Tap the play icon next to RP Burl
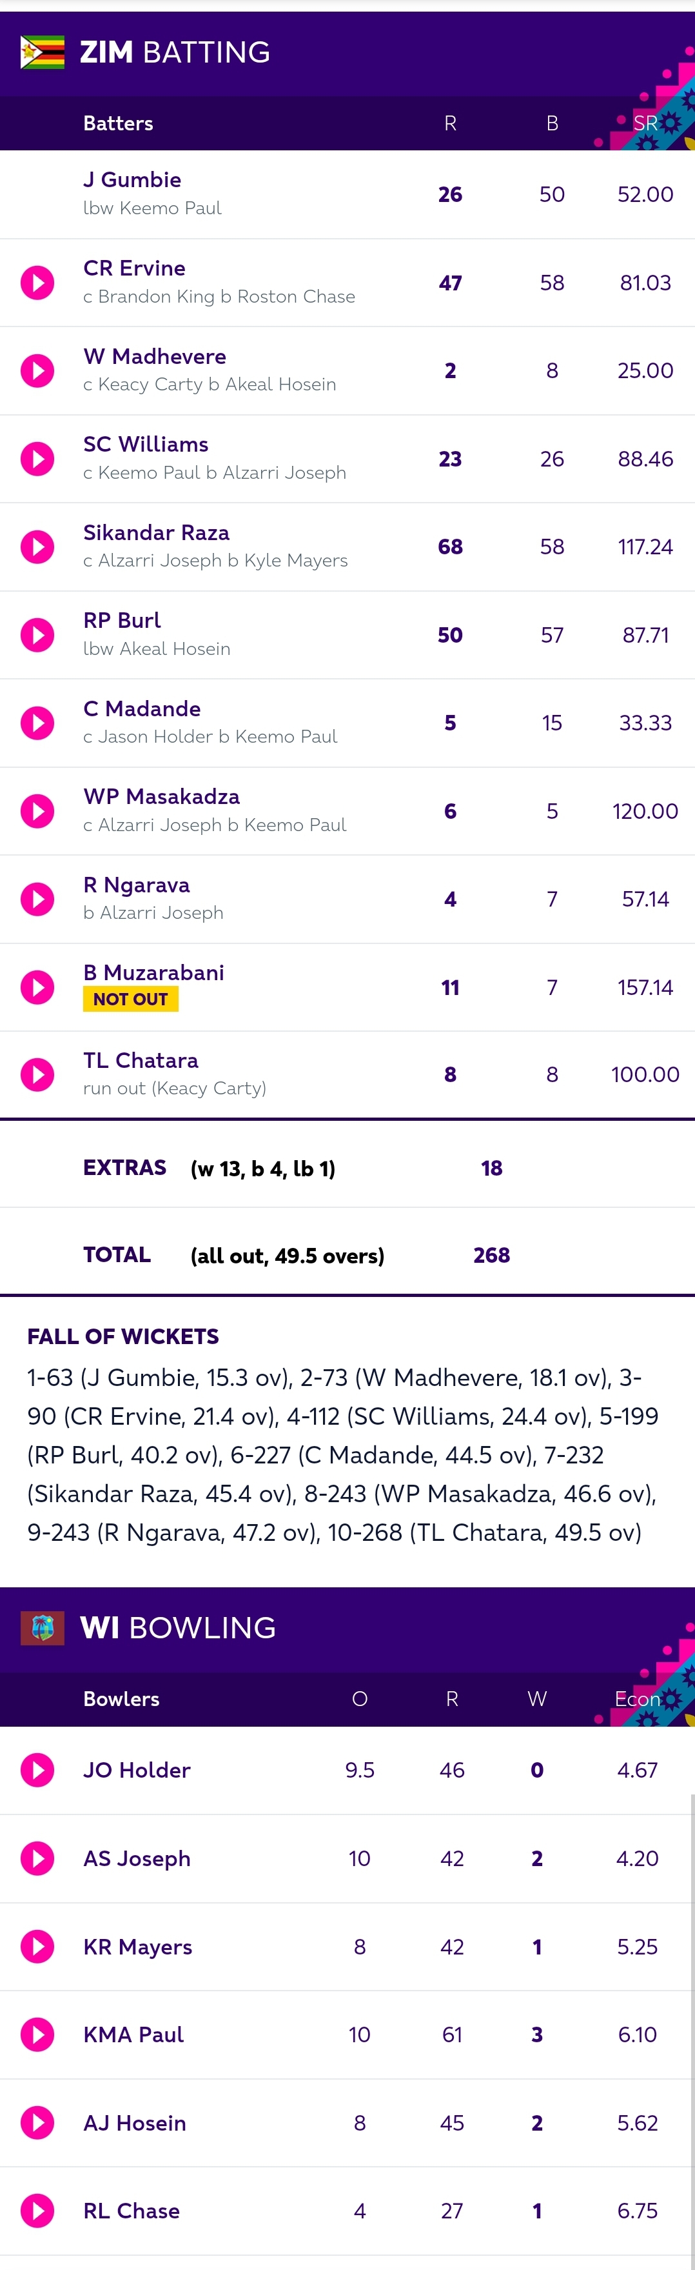This screenshot has height=2270, width=695. (37, 636)
